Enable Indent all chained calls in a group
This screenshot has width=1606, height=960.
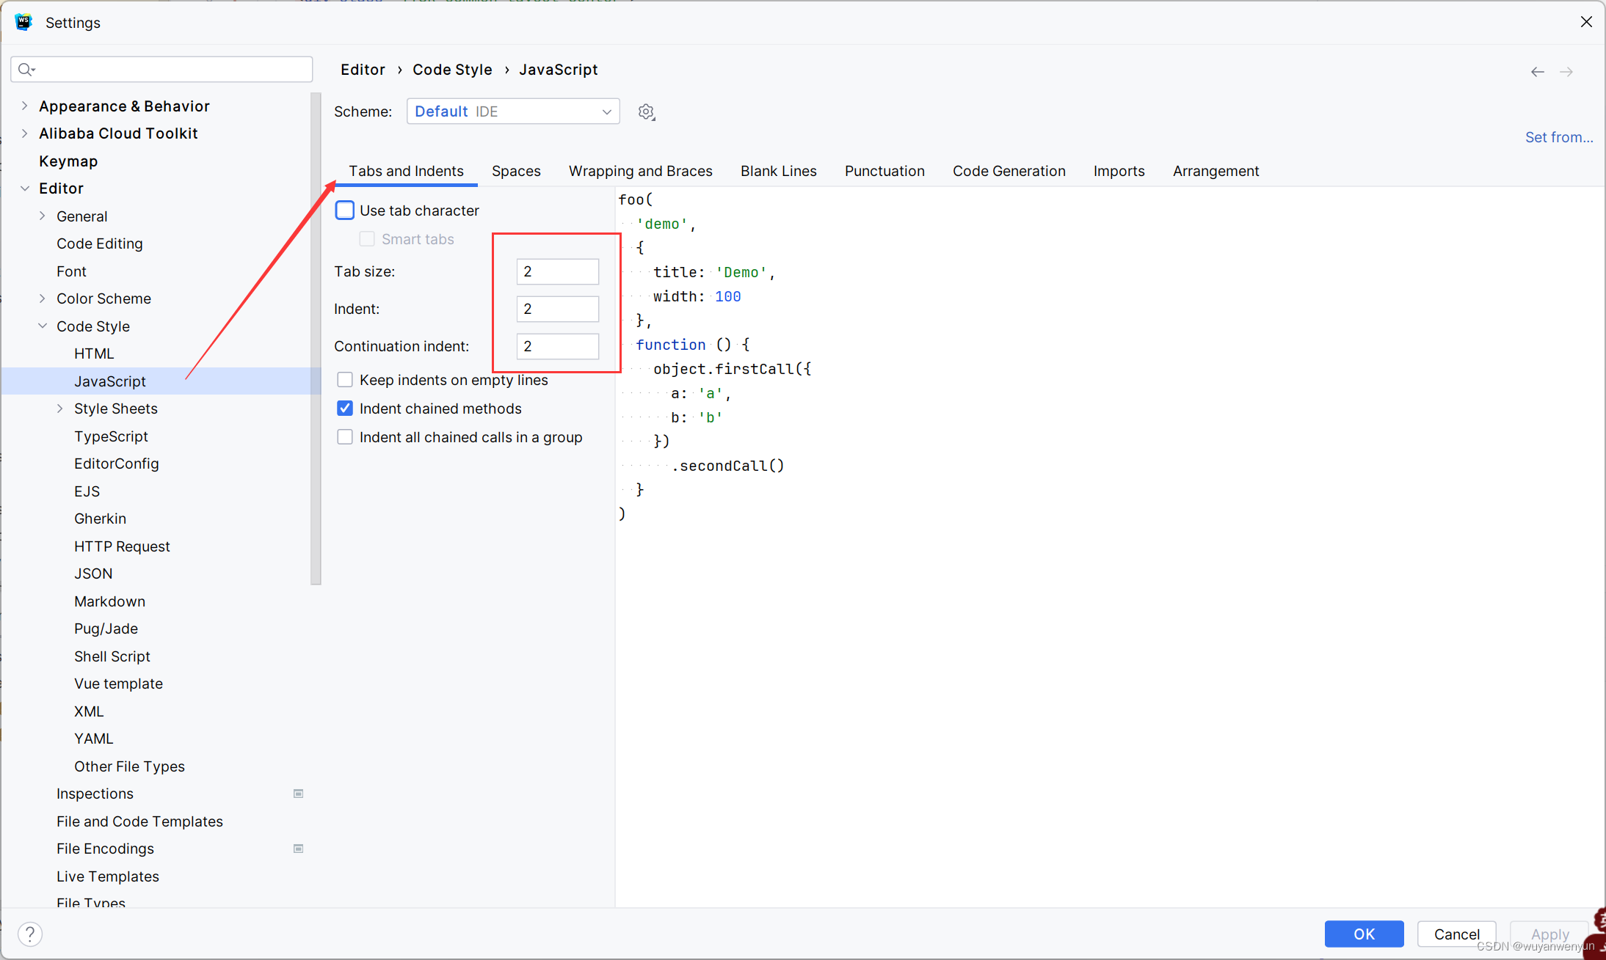345,437
